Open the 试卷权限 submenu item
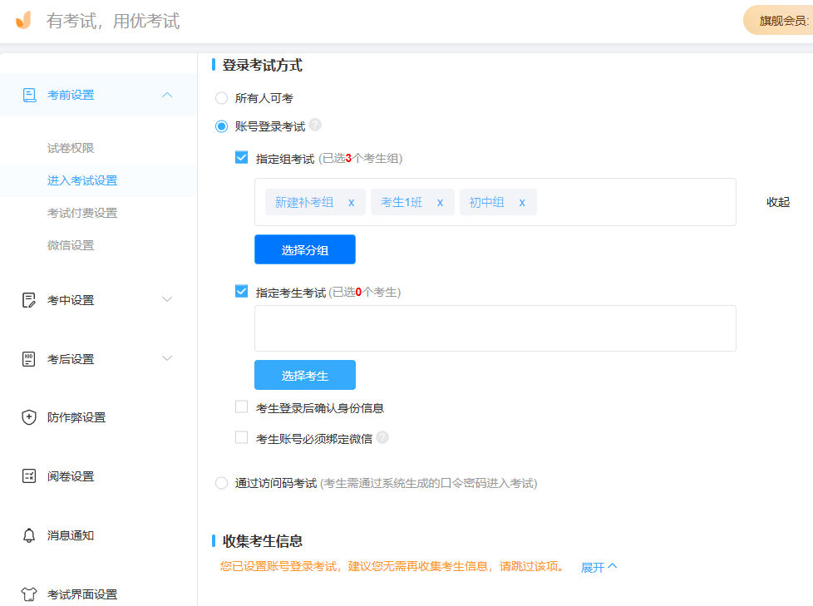Viewport: 813px width, 606px height. click(x=71, y=148)
